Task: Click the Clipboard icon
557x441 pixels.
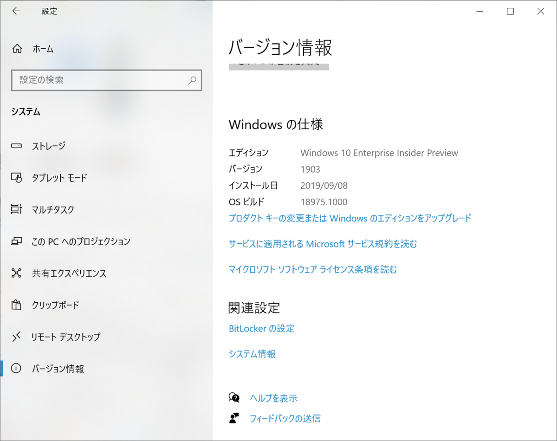Action: tap(16, 305)
